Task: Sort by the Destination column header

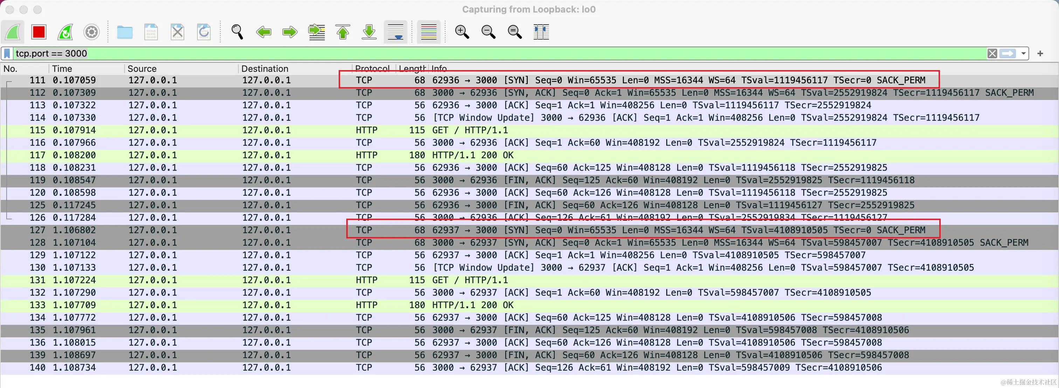Action: coord(265,69)
